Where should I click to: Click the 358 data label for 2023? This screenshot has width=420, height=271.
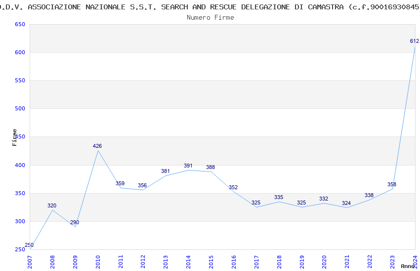[392, 184]
